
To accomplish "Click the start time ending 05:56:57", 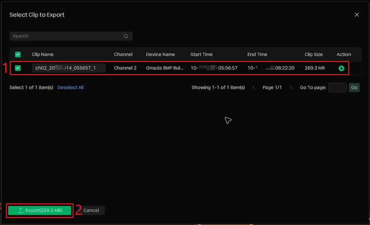I will [214, 68].
